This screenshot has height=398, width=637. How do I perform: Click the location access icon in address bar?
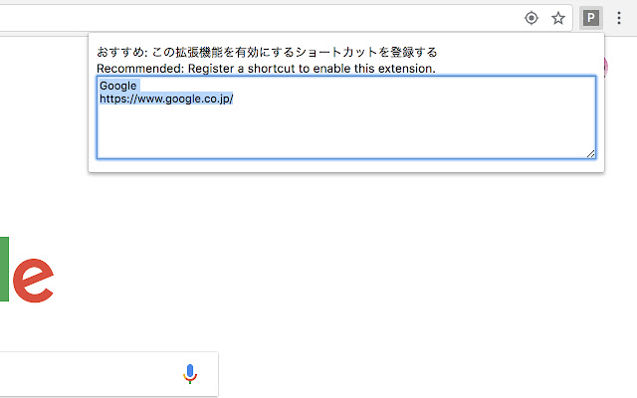pyautogui.click(x=531, y=17)
